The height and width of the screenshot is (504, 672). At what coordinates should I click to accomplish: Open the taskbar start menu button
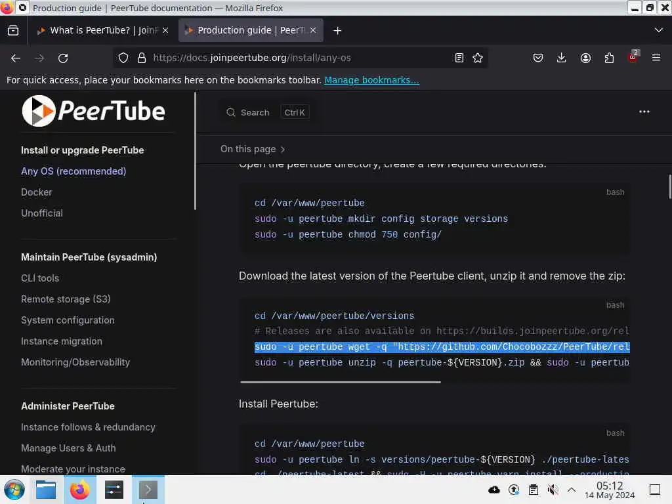[x=14, y=490]
